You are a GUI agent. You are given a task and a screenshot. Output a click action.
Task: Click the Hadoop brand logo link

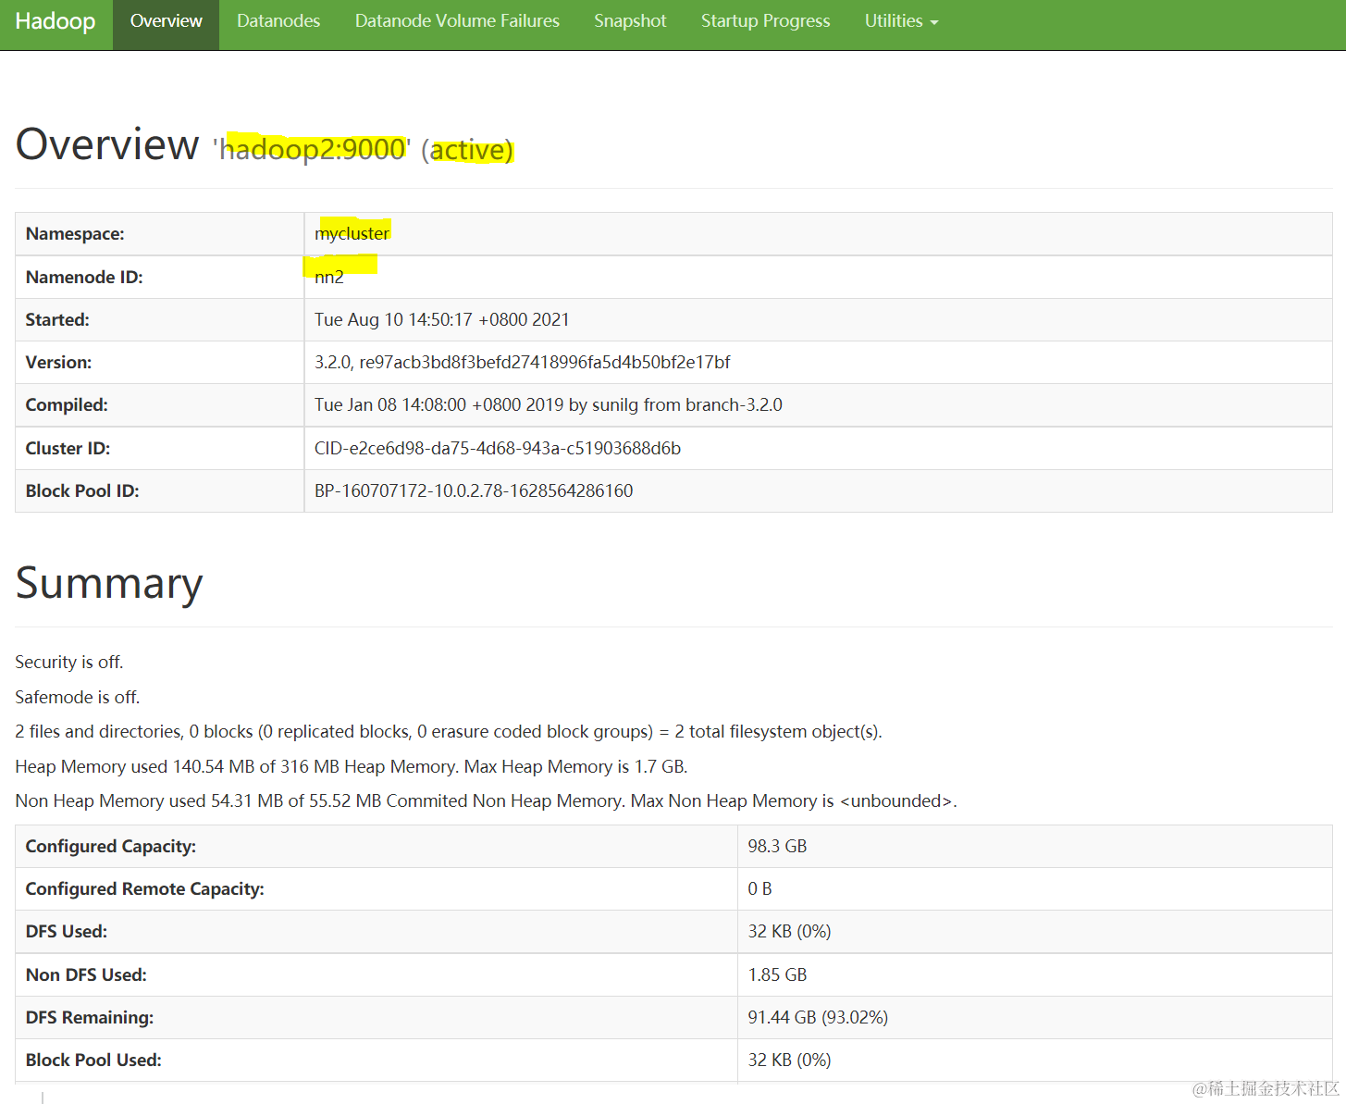coord(56,21)
